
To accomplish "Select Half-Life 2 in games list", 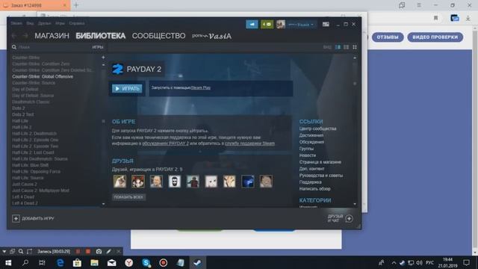I will 22,127.
